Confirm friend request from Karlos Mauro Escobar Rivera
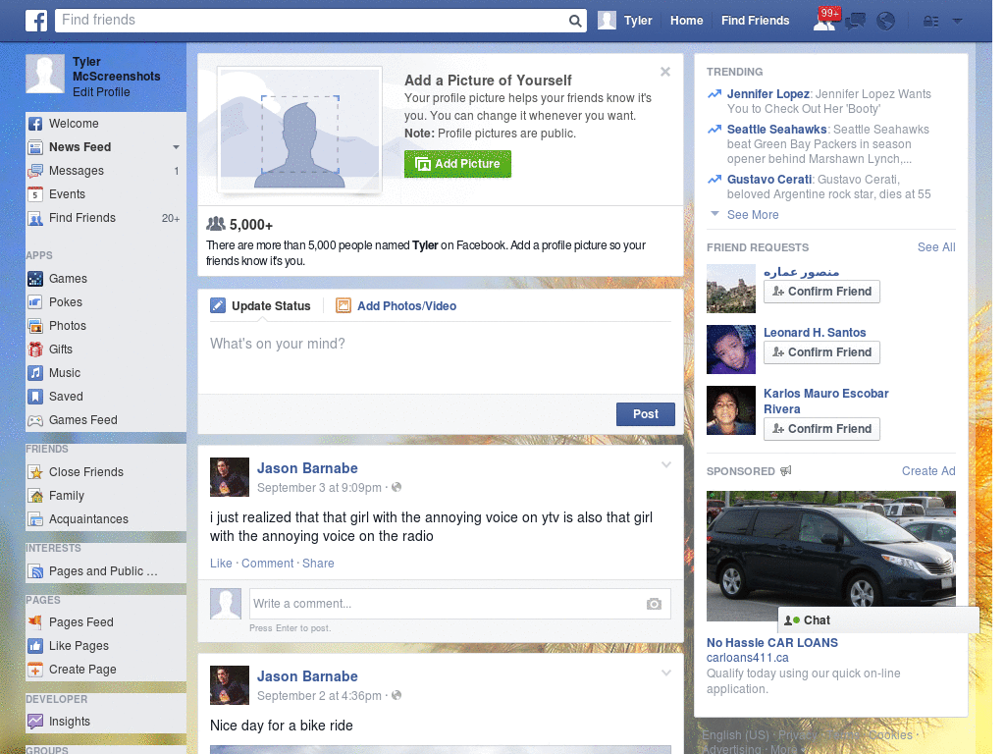1005x754 pixels. click(821, 429)
